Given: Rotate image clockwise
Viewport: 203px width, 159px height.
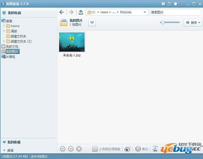Looking at the screenshot, I should pos(71,149).
